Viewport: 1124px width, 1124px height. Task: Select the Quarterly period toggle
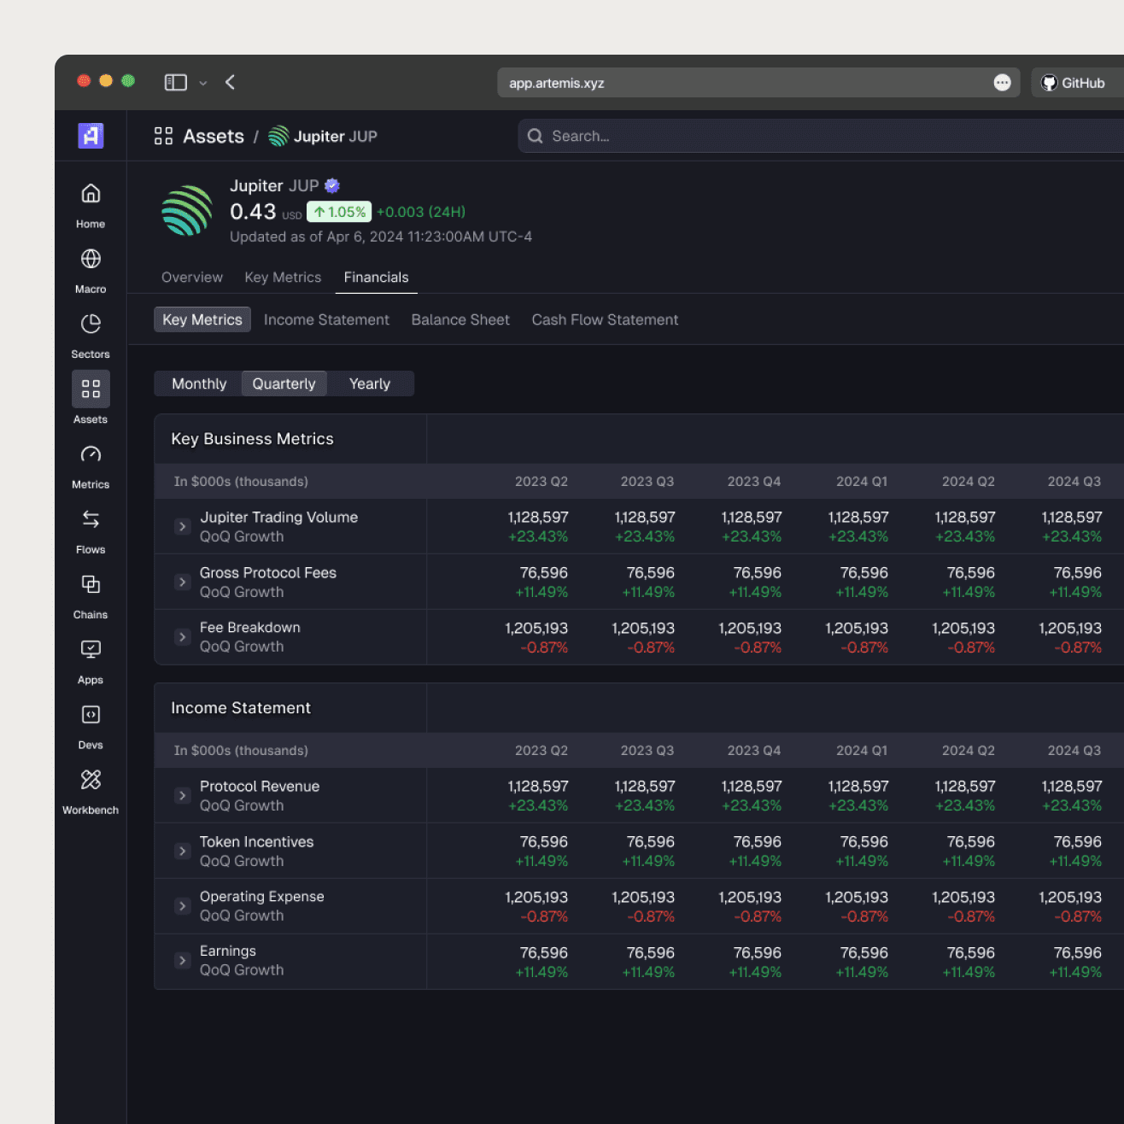[284, 383]
